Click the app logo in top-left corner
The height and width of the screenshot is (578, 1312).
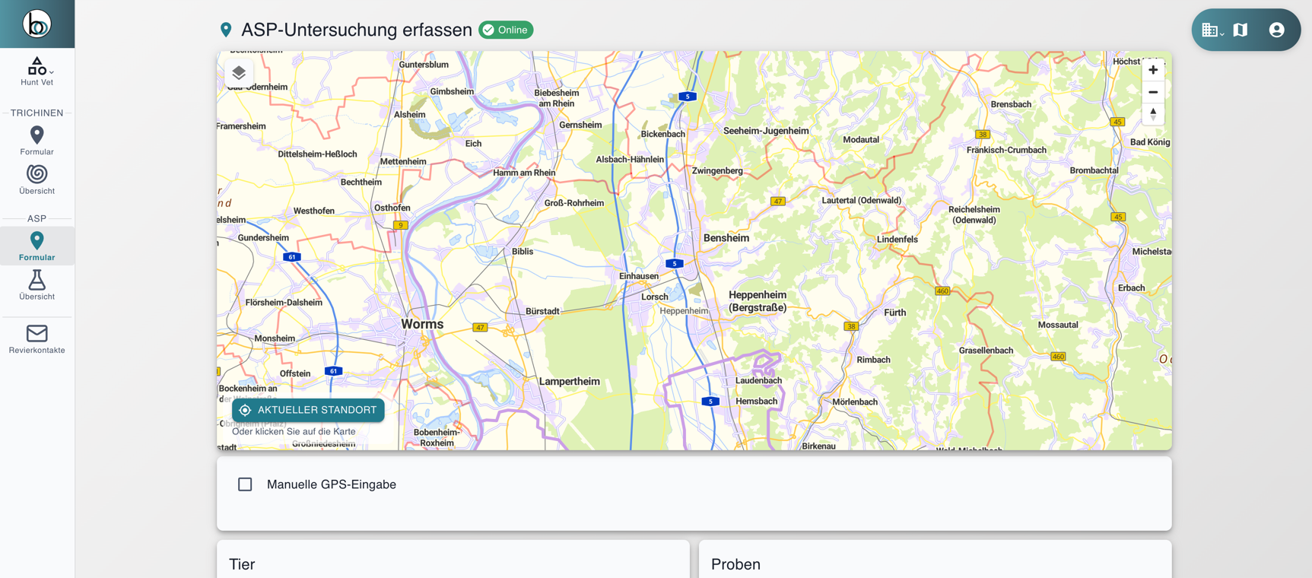(37, 24)
